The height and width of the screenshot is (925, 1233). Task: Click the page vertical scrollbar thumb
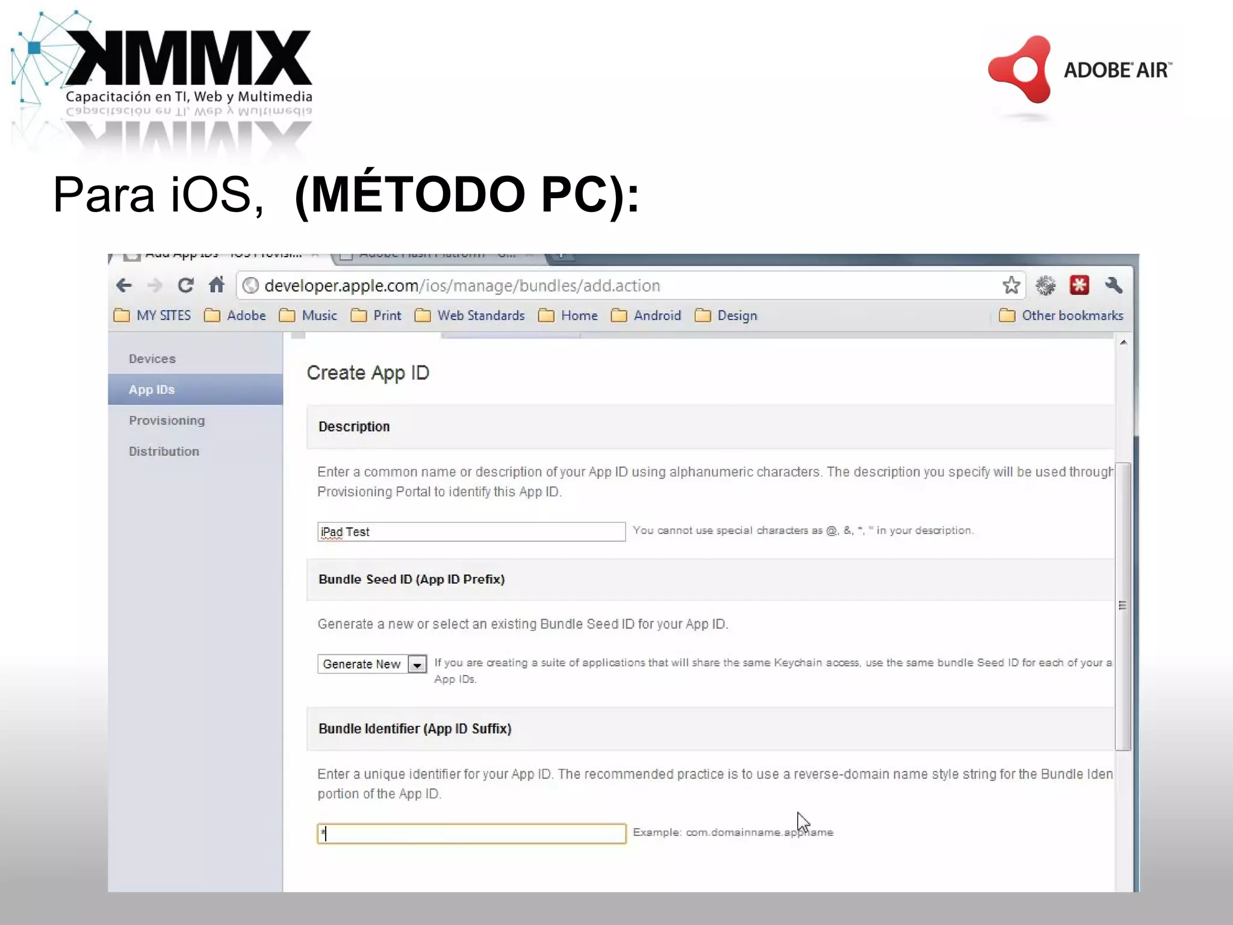1122,606
